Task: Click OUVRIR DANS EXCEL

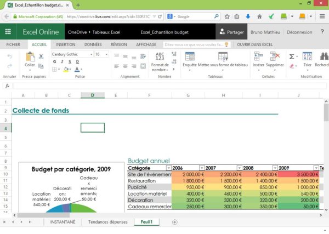Action: pyautogui.click(x=255, y=44)
